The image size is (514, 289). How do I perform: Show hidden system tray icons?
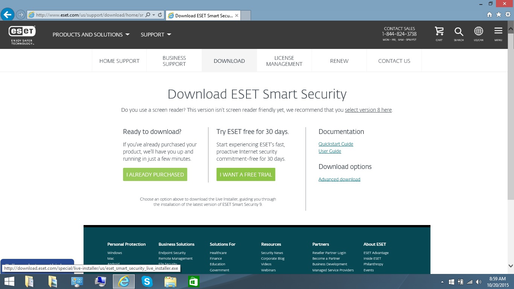coord(442,281)
